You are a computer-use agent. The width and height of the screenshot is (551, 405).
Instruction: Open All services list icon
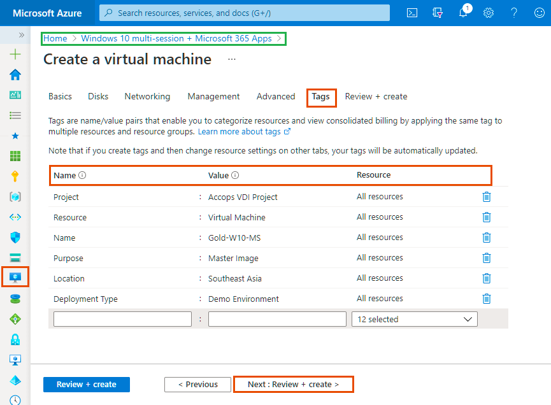tap(15, 115)
